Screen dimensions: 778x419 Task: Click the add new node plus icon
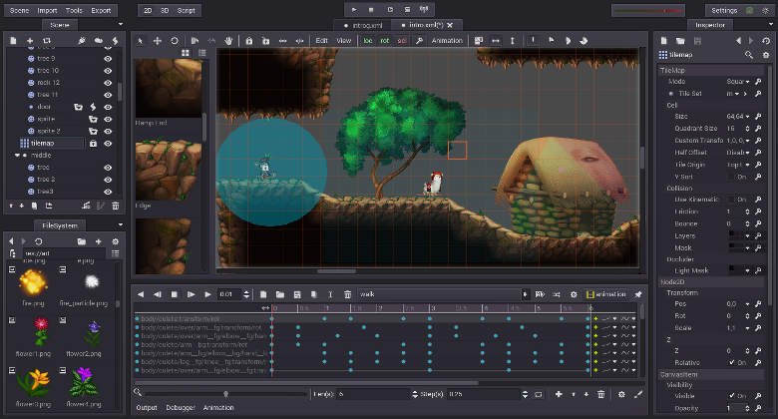[31, 41]
